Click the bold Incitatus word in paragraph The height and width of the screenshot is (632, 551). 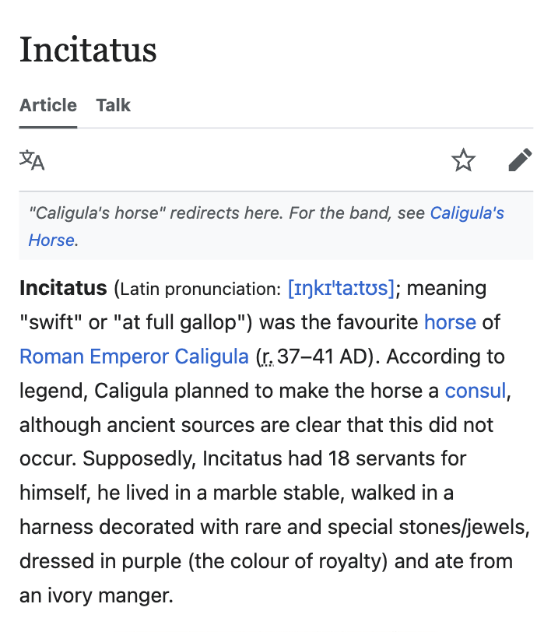pos(63,288)
